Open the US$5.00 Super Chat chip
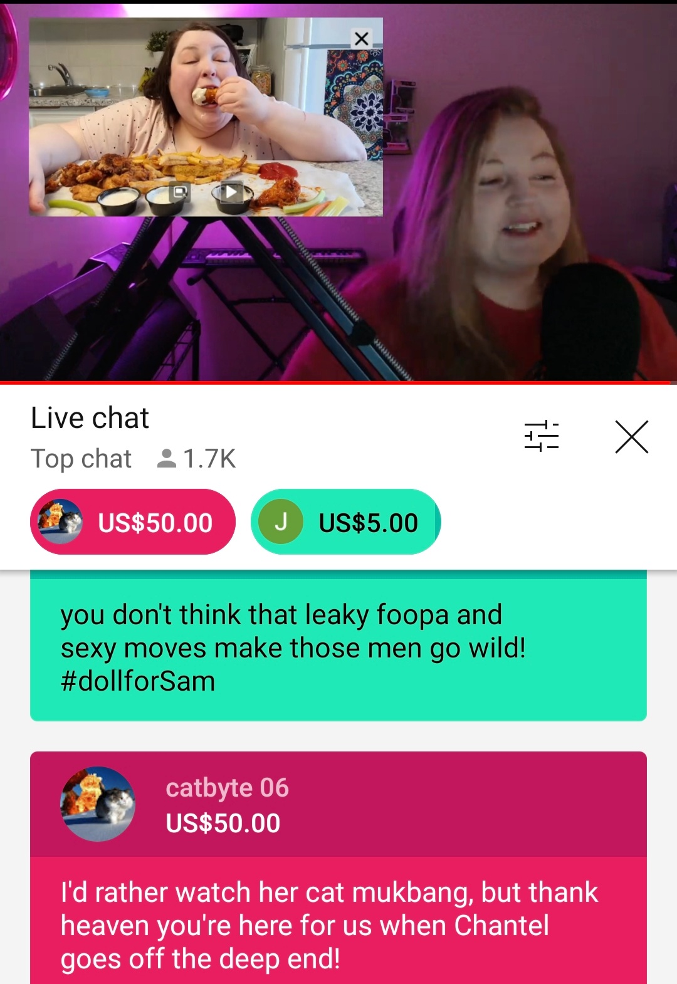677x984 pixels. point(346,522)
